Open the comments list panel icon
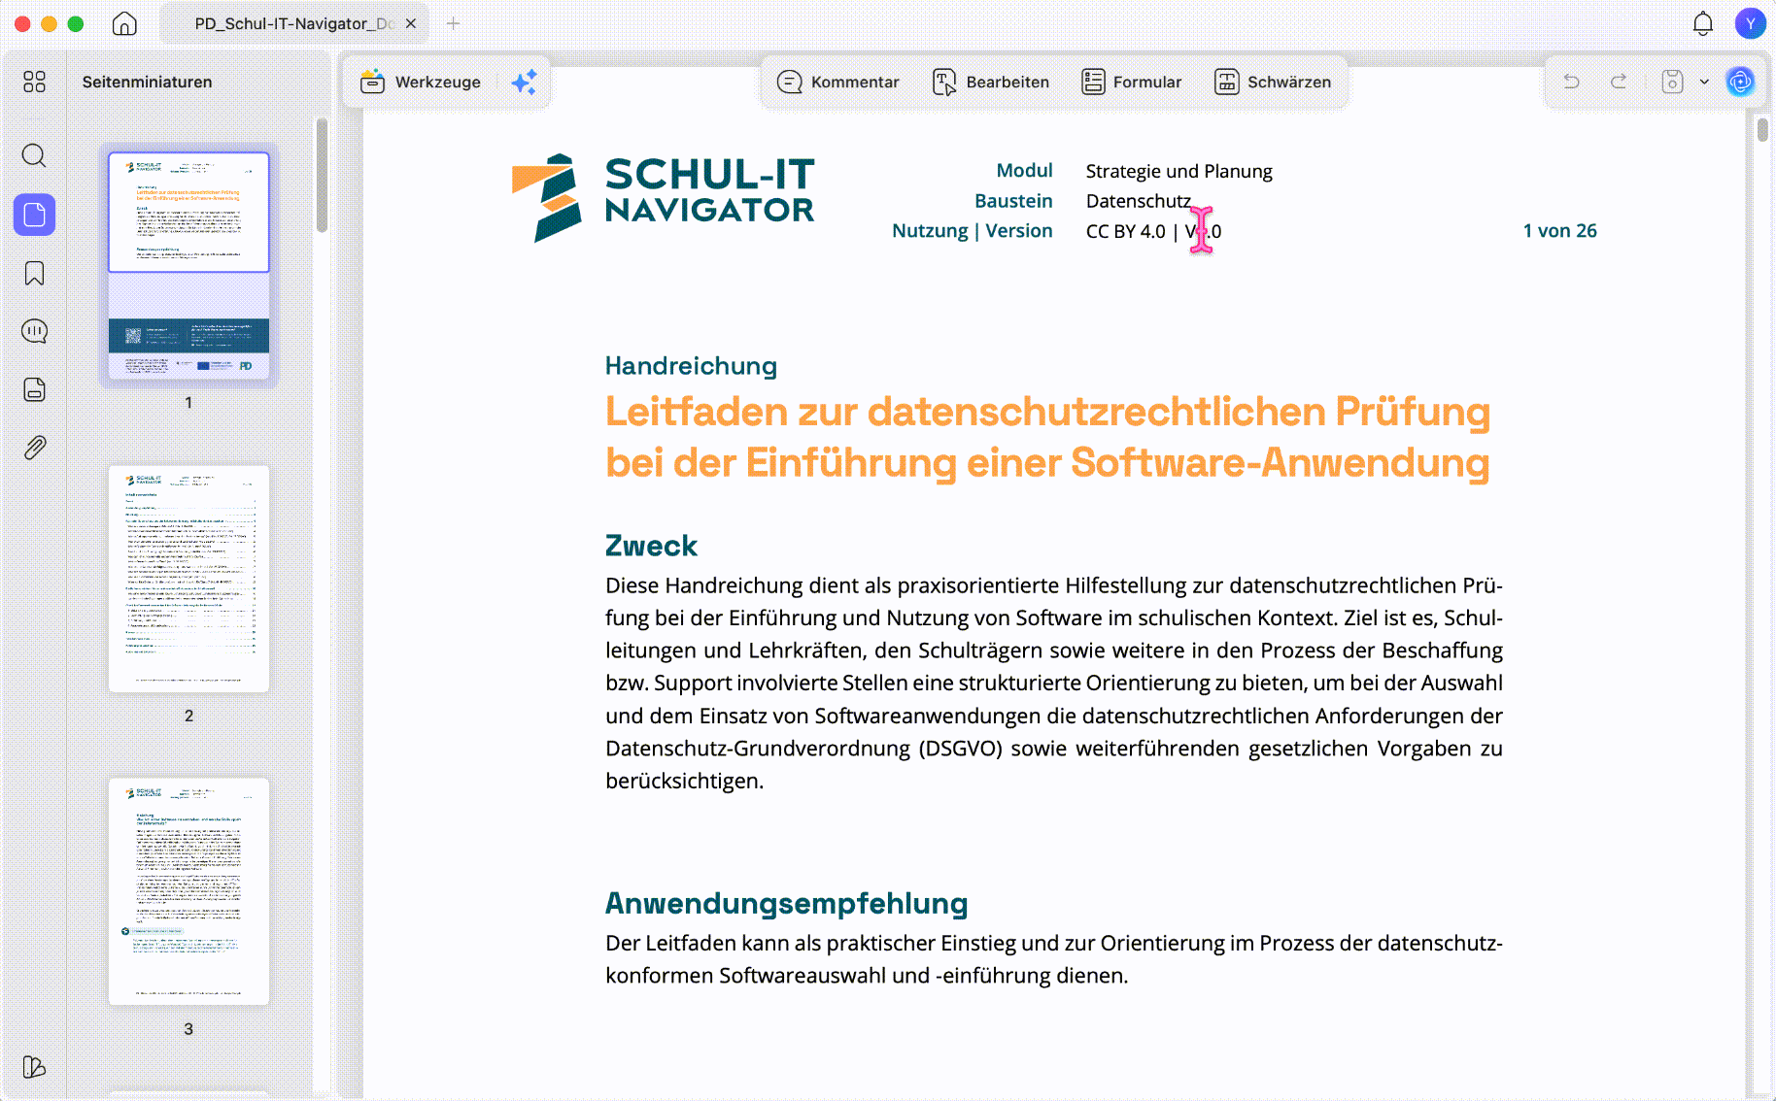The height and width of the screenshot is (1101, 1776). 34,331
